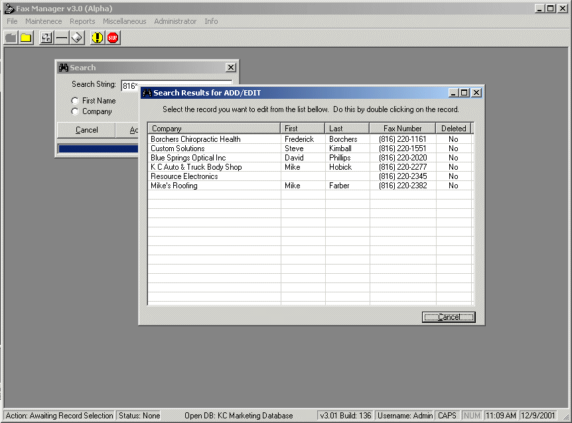Click the Deleted column header
Viewport: 572px width, 423px height.
(453, 129)
